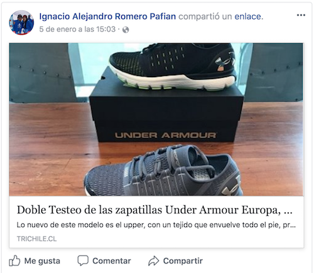Click the curved arrow share icon
The width and height of the screenshot is (314, 273).
pos(153,261)
